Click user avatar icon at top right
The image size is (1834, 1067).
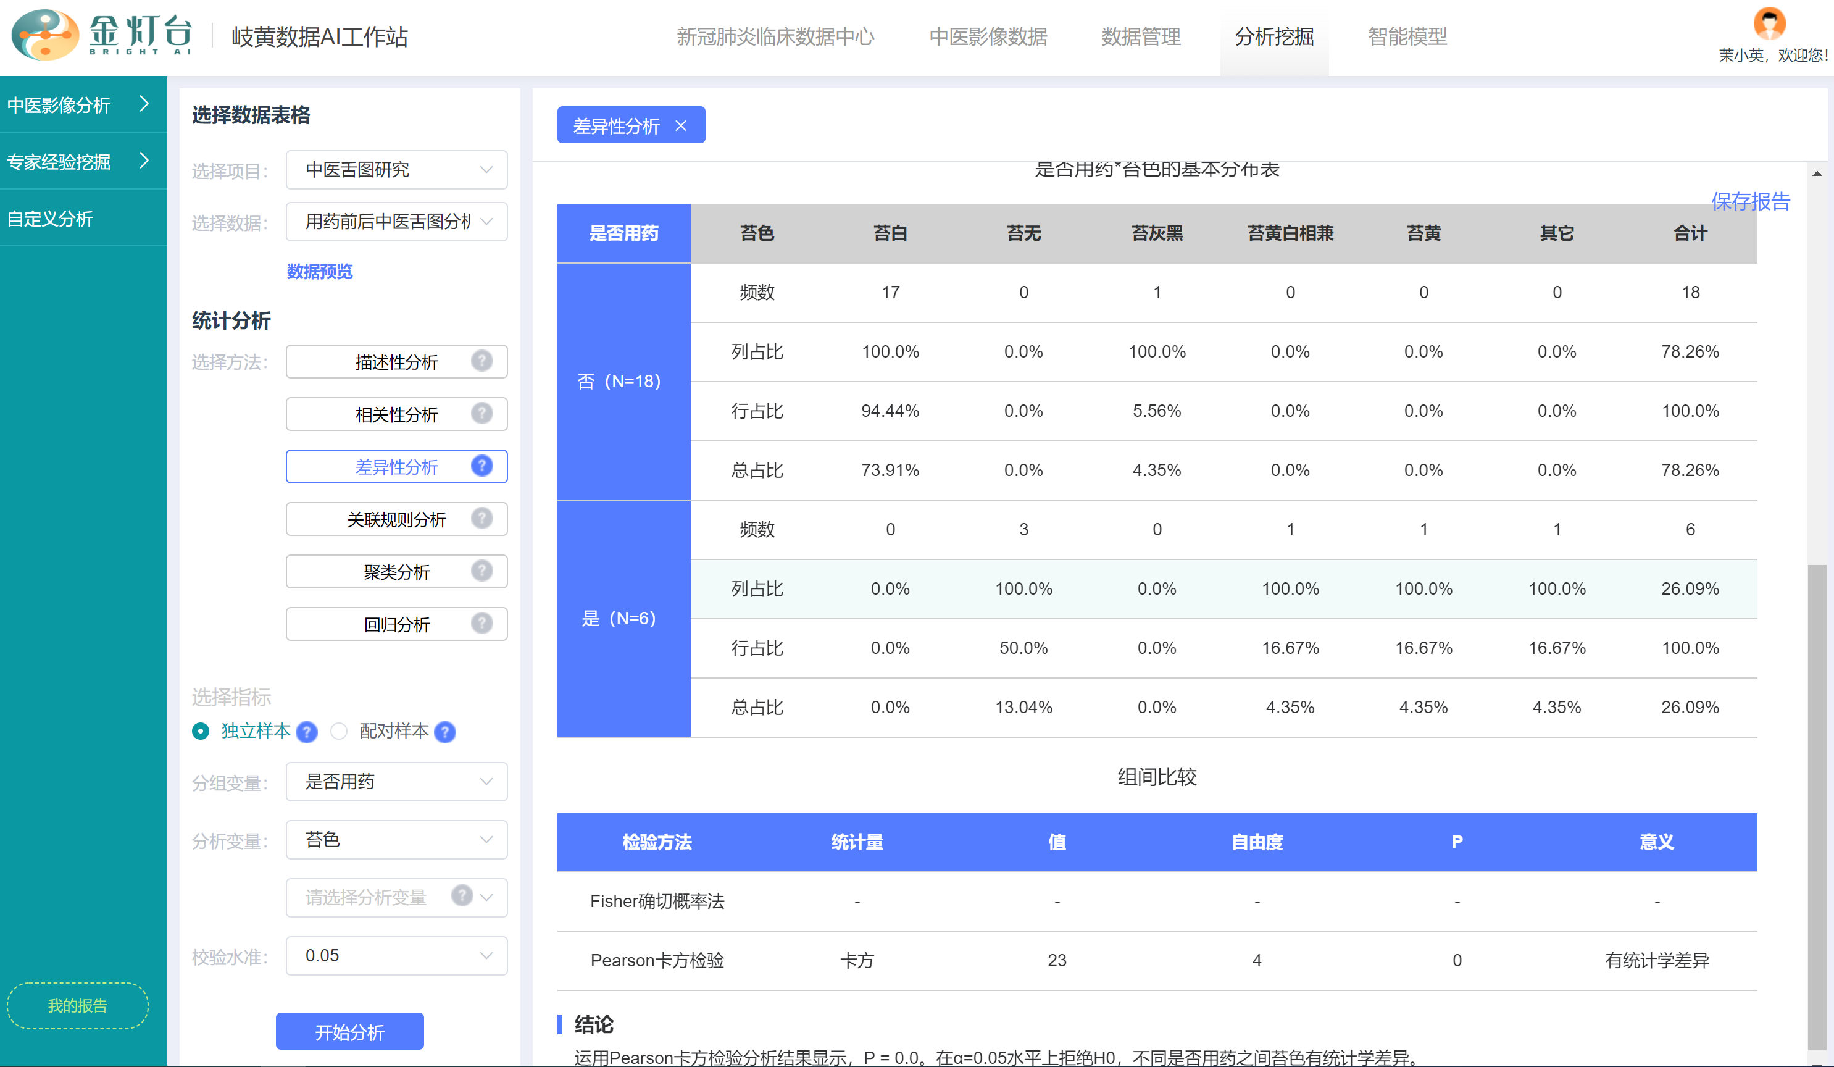[x=1769, y=23]
